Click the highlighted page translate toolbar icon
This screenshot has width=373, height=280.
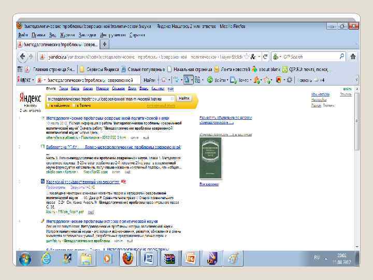pyautogui.click(x=187, y=80)
